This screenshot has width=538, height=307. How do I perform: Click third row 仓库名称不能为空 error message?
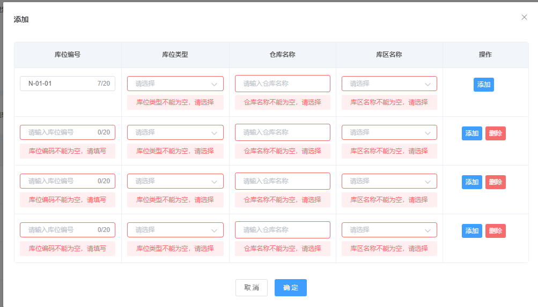coord(282,200)
